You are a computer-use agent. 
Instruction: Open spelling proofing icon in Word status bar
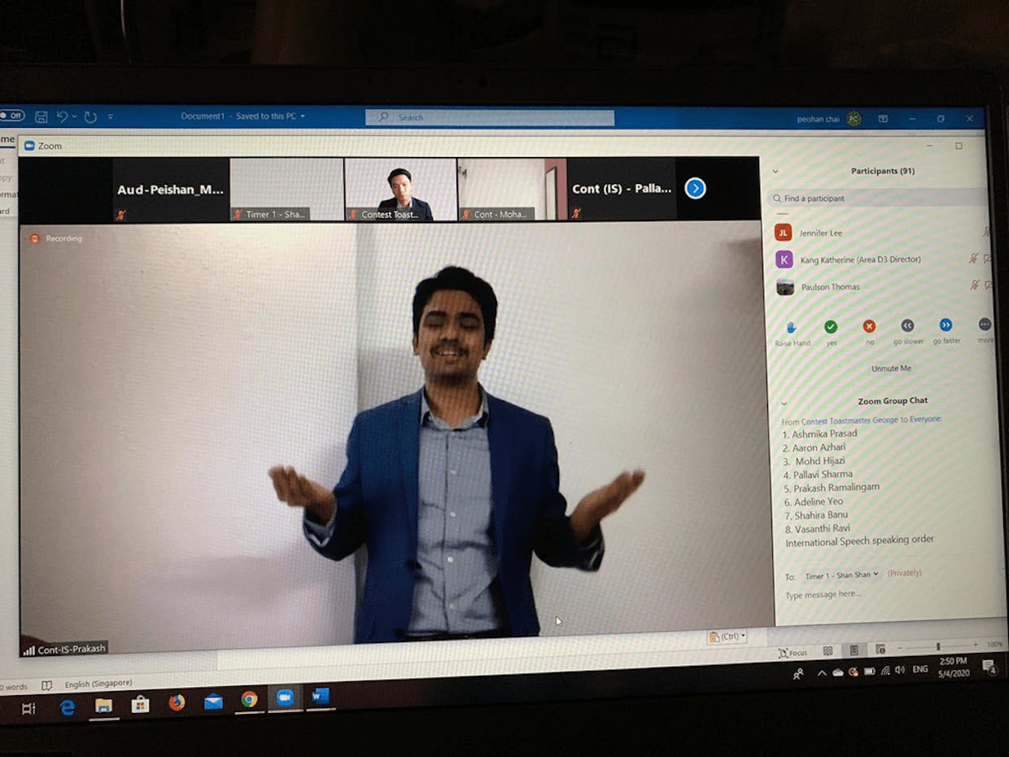(47, 685)
